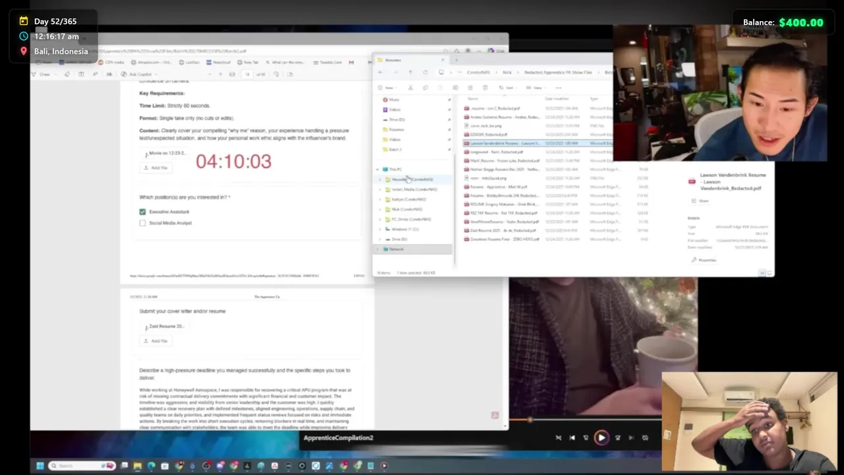The height and width of the screenshot is (475, 844).
Task: Open pinned Batch 2 folder in sidebar
Action: click(x=396, y=150)
